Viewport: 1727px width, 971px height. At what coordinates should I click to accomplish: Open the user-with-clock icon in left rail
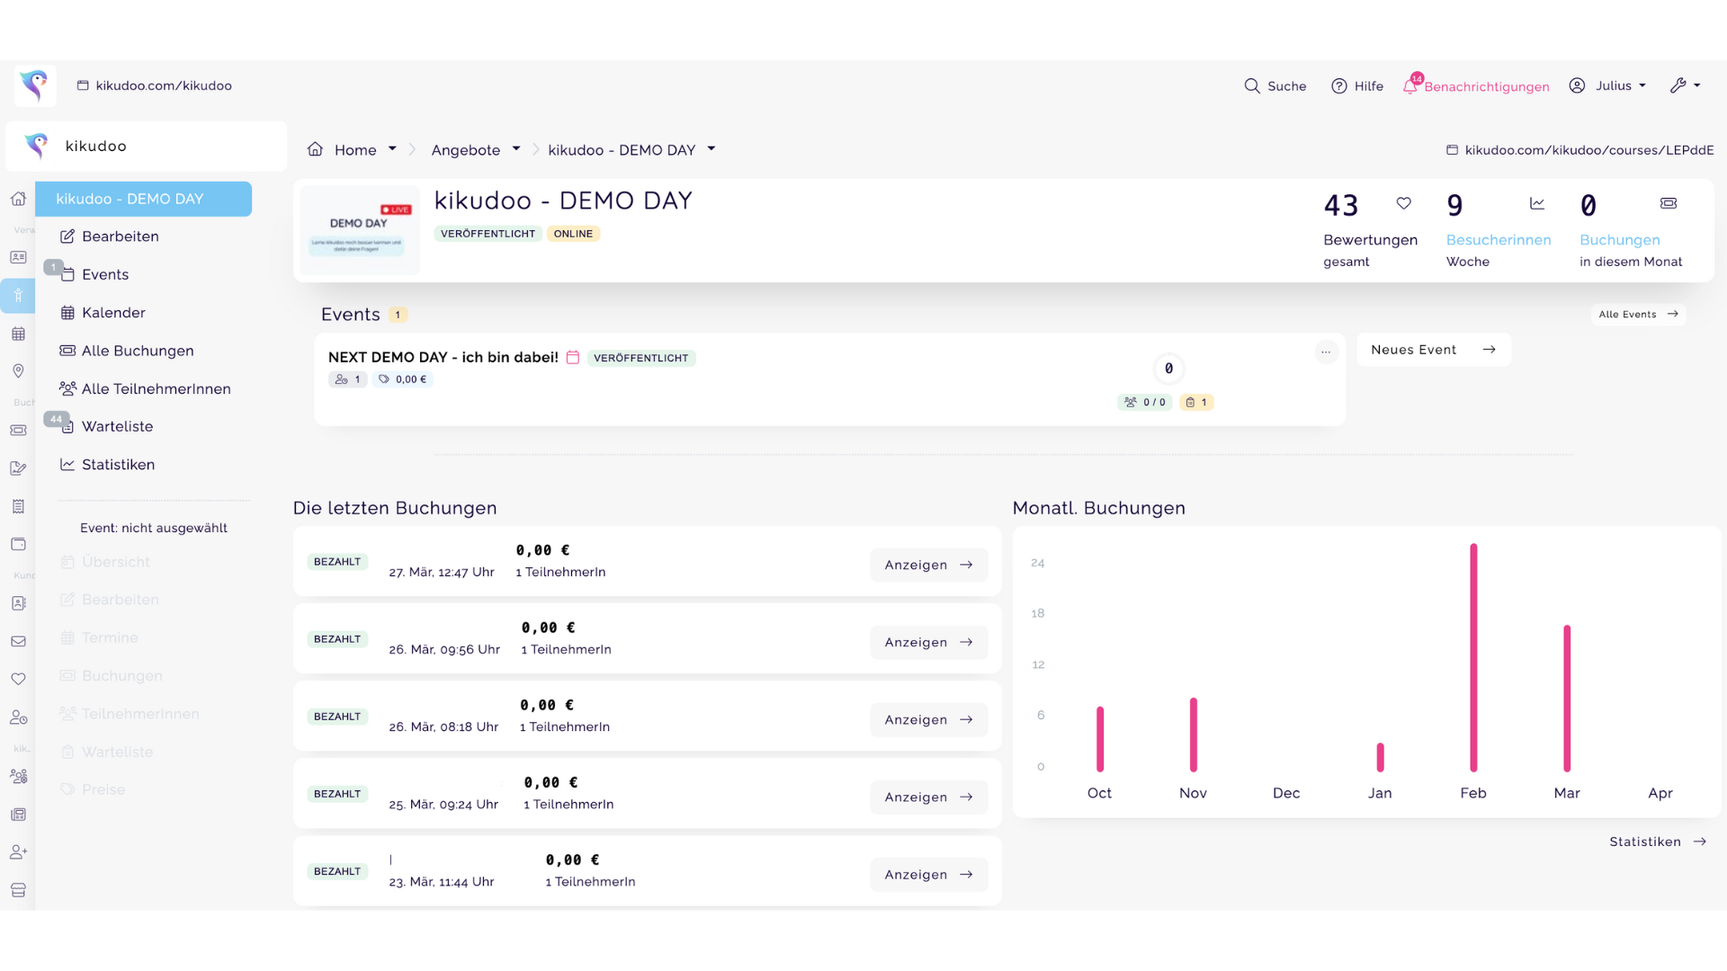(x=18, y=717)
